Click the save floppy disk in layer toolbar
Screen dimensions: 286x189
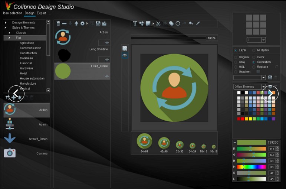pos(98,23)
